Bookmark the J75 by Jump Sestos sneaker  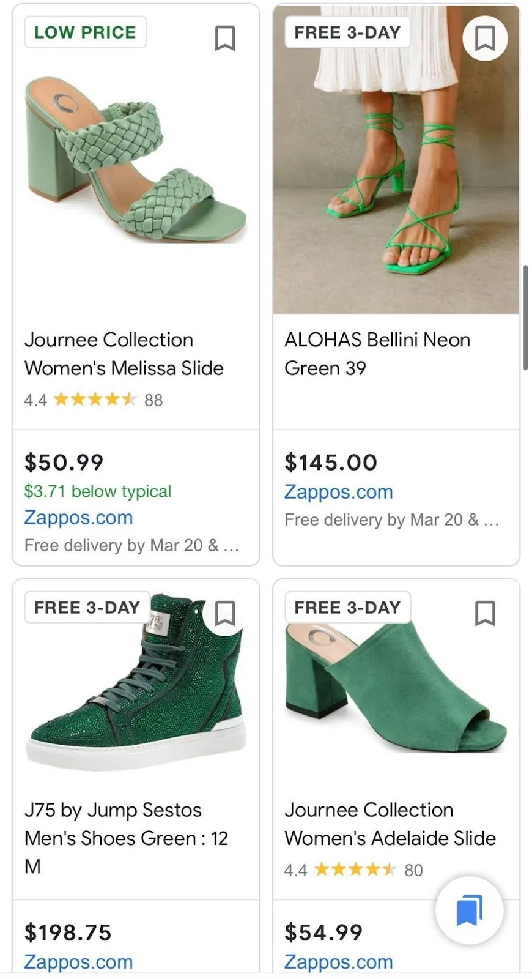pyautogui.click(x=225, y=613)
